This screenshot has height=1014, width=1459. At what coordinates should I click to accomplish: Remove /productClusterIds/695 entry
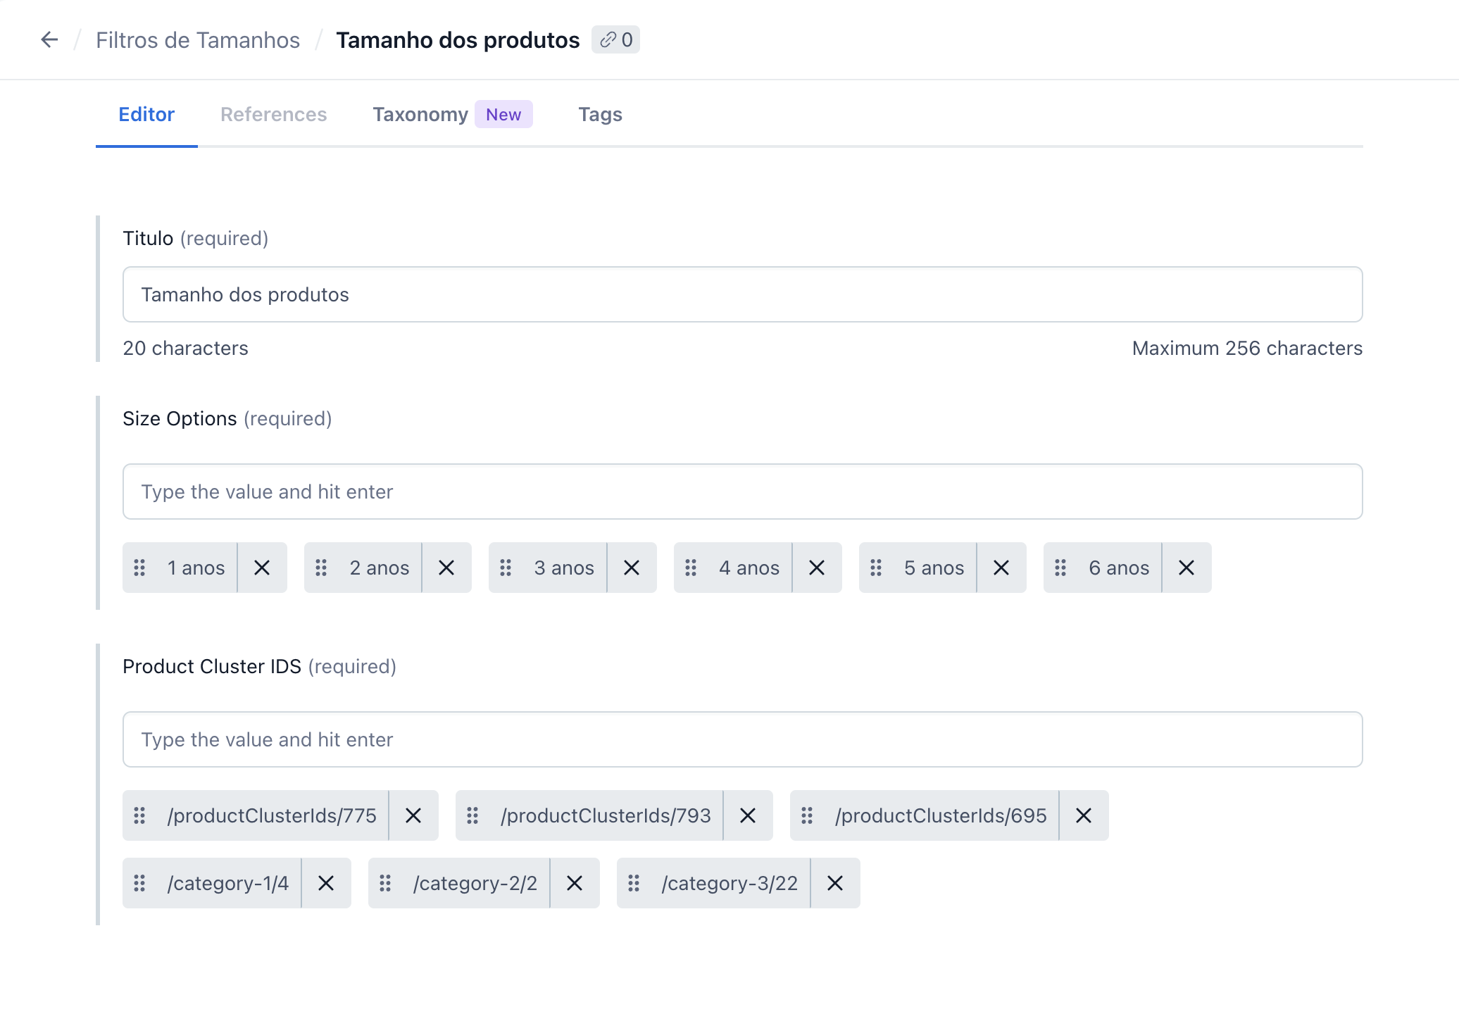click(1084, 815)
